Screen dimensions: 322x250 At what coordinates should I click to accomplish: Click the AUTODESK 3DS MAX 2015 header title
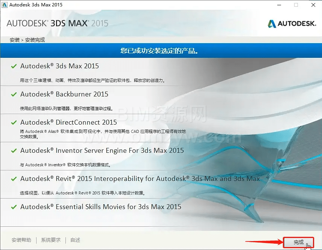click(x=57, y=23)
